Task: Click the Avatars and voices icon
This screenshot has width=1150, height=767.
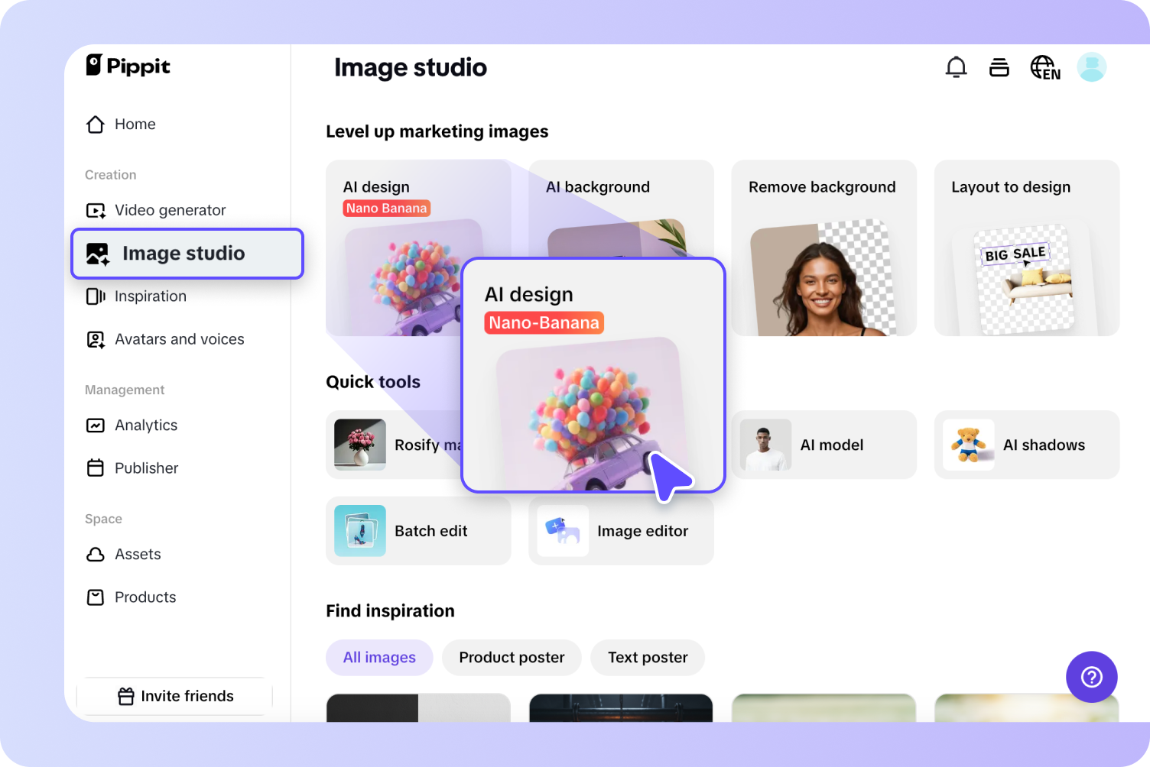Action: coord(95,339)
